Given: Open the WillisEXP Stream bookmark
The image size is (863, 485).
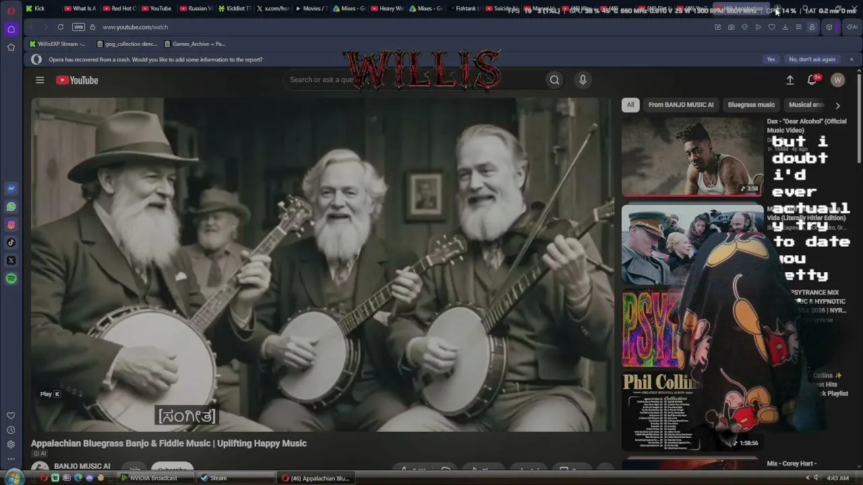Looking at the screenshot, I should point(58,44).
